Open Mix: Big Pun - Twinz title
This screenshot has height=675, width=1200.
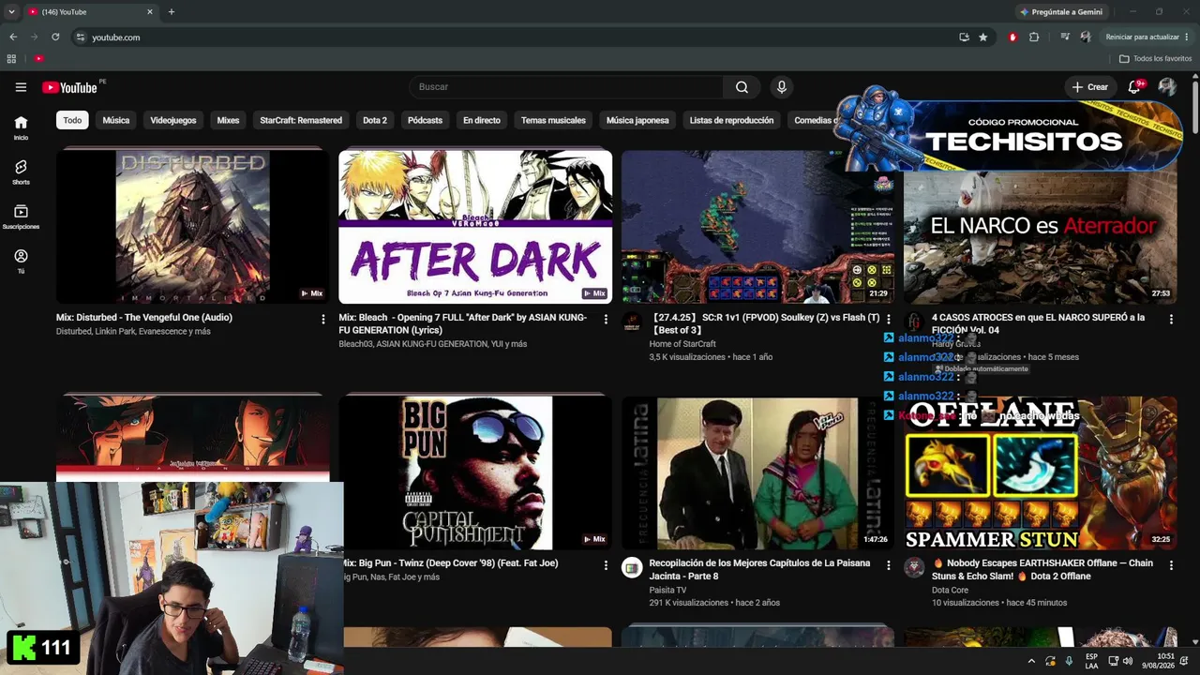tap(451, 563)
